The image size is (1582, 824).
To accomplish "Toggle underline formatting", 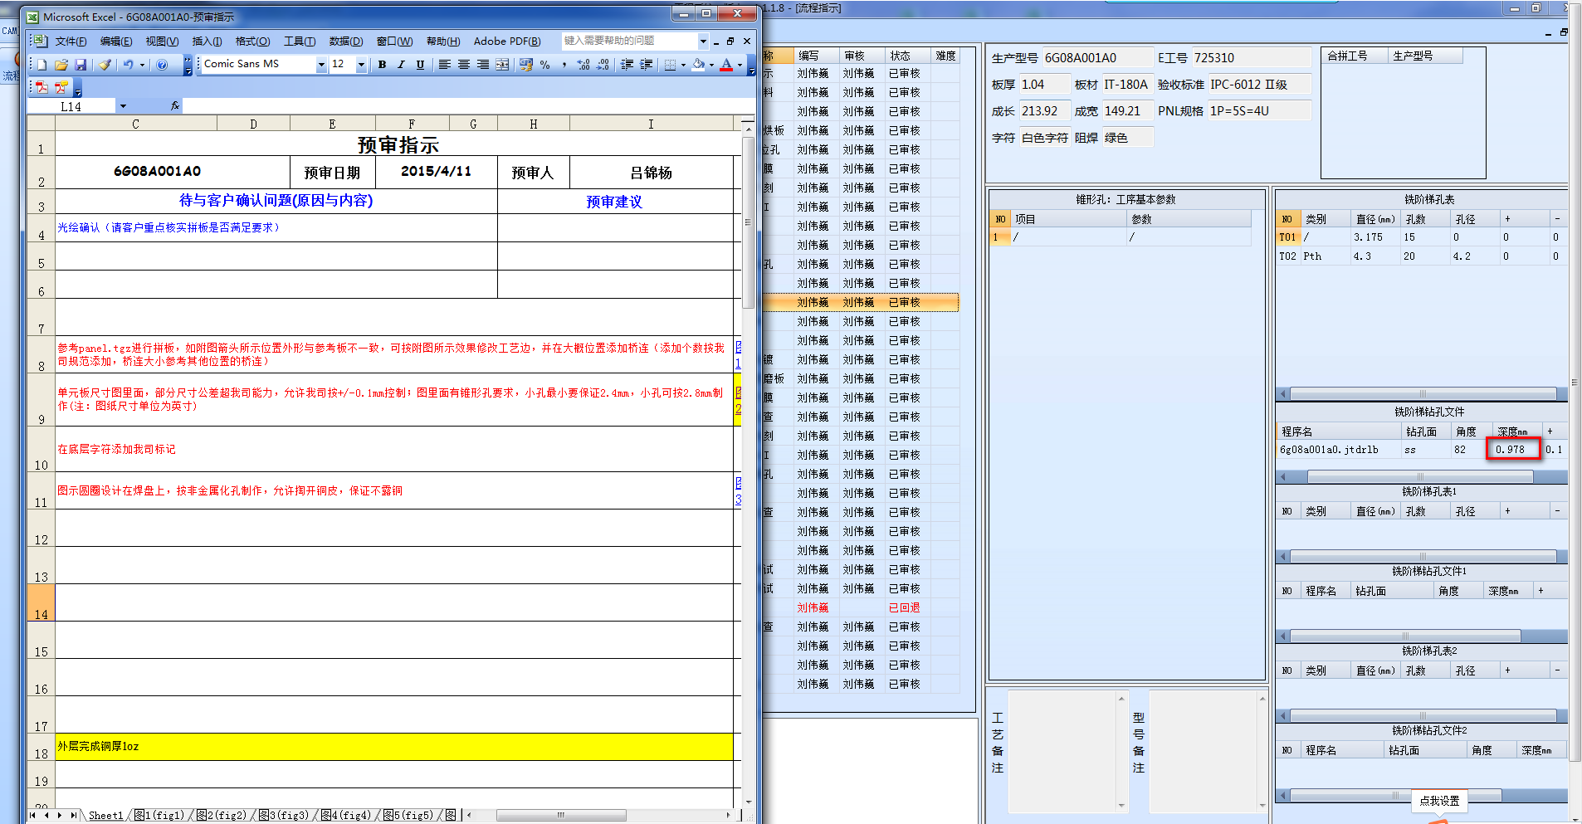I will [420, 65].
